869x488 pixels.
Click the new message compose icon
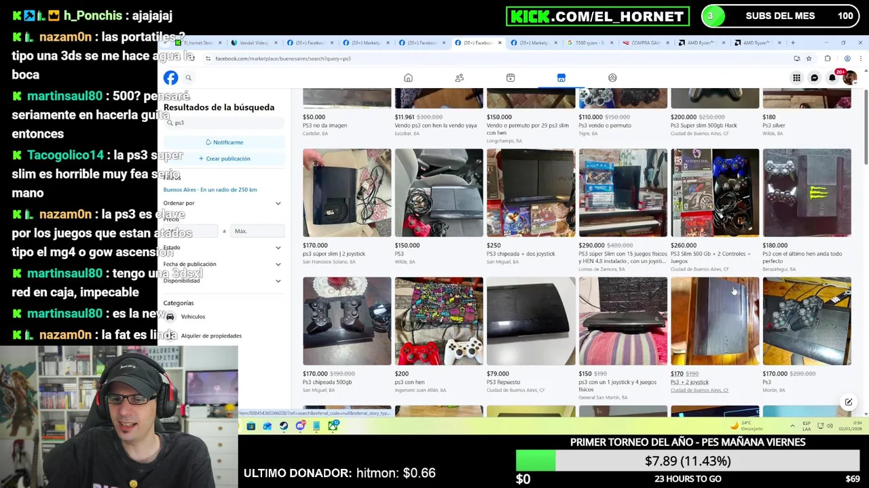pyautogui.click(x=849, y=403)
